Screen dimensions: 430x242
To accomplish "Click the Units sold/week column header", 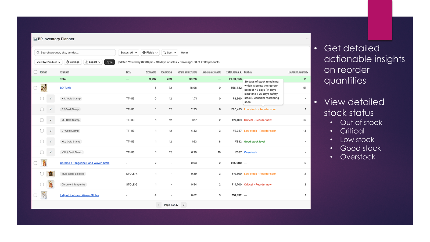I will pyautogui.click(x=187, y=72).
